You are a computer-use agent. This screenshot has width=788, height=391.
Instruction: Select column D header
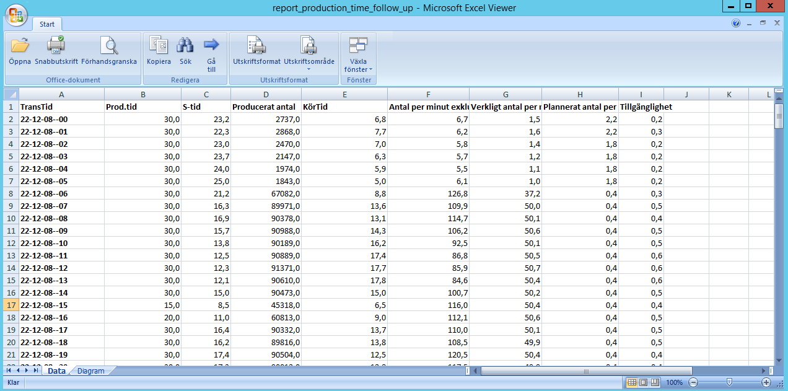coord(266,94)
